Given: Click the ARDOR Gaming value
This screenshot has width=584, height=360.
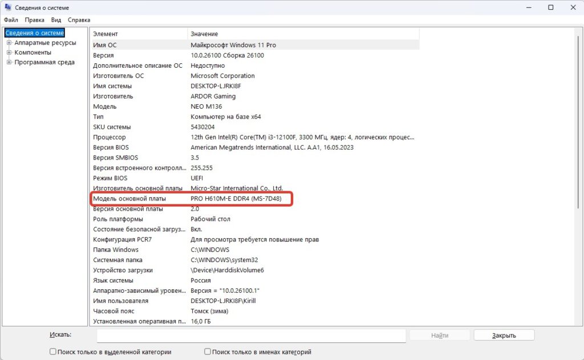Looking at the screenshot, I should click(213, 96).
